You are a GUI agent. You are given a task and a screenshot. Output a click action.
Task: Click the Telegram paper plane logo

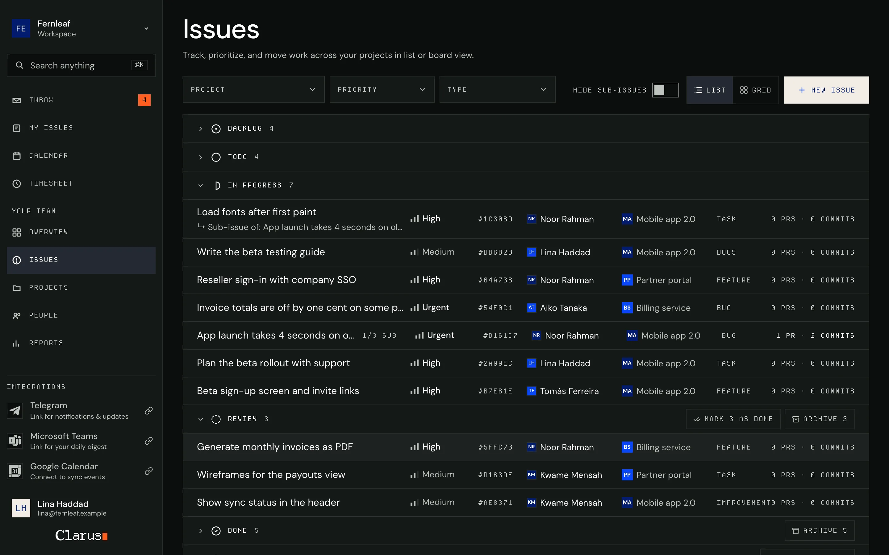click(15, 410)
